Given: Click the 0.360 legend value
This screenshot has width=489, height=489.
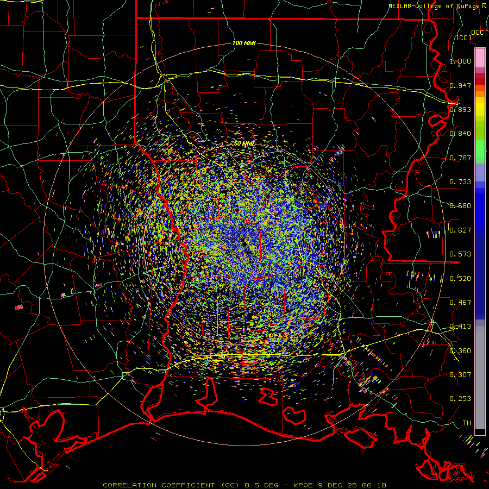Looking at the screenshot, I should point(460,351).
